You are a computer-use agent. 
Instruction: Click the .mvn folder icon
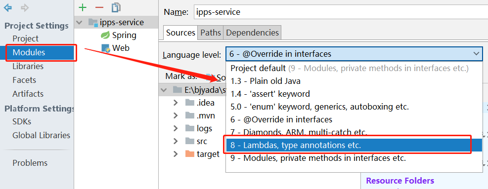189,115
